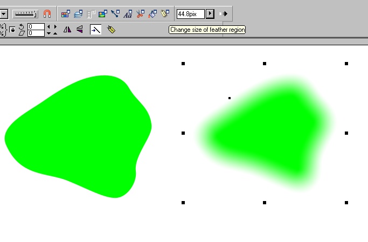Open the Colour gallery

click(66, 14)
